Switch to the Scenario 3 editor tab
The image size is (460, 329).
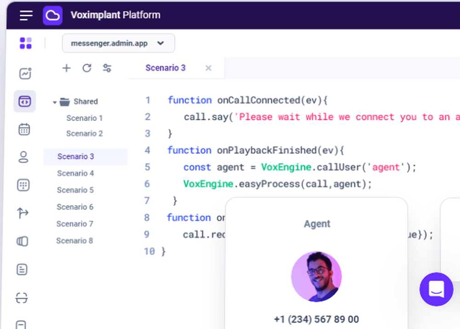pyautogui.click(x=166, y=68)
